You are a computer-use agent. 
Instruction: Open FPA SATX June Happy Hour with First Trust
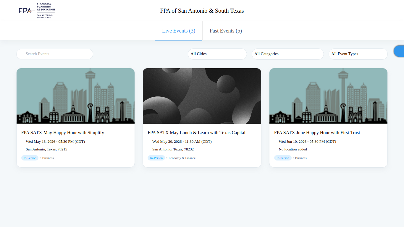click(x=317, y=133)
